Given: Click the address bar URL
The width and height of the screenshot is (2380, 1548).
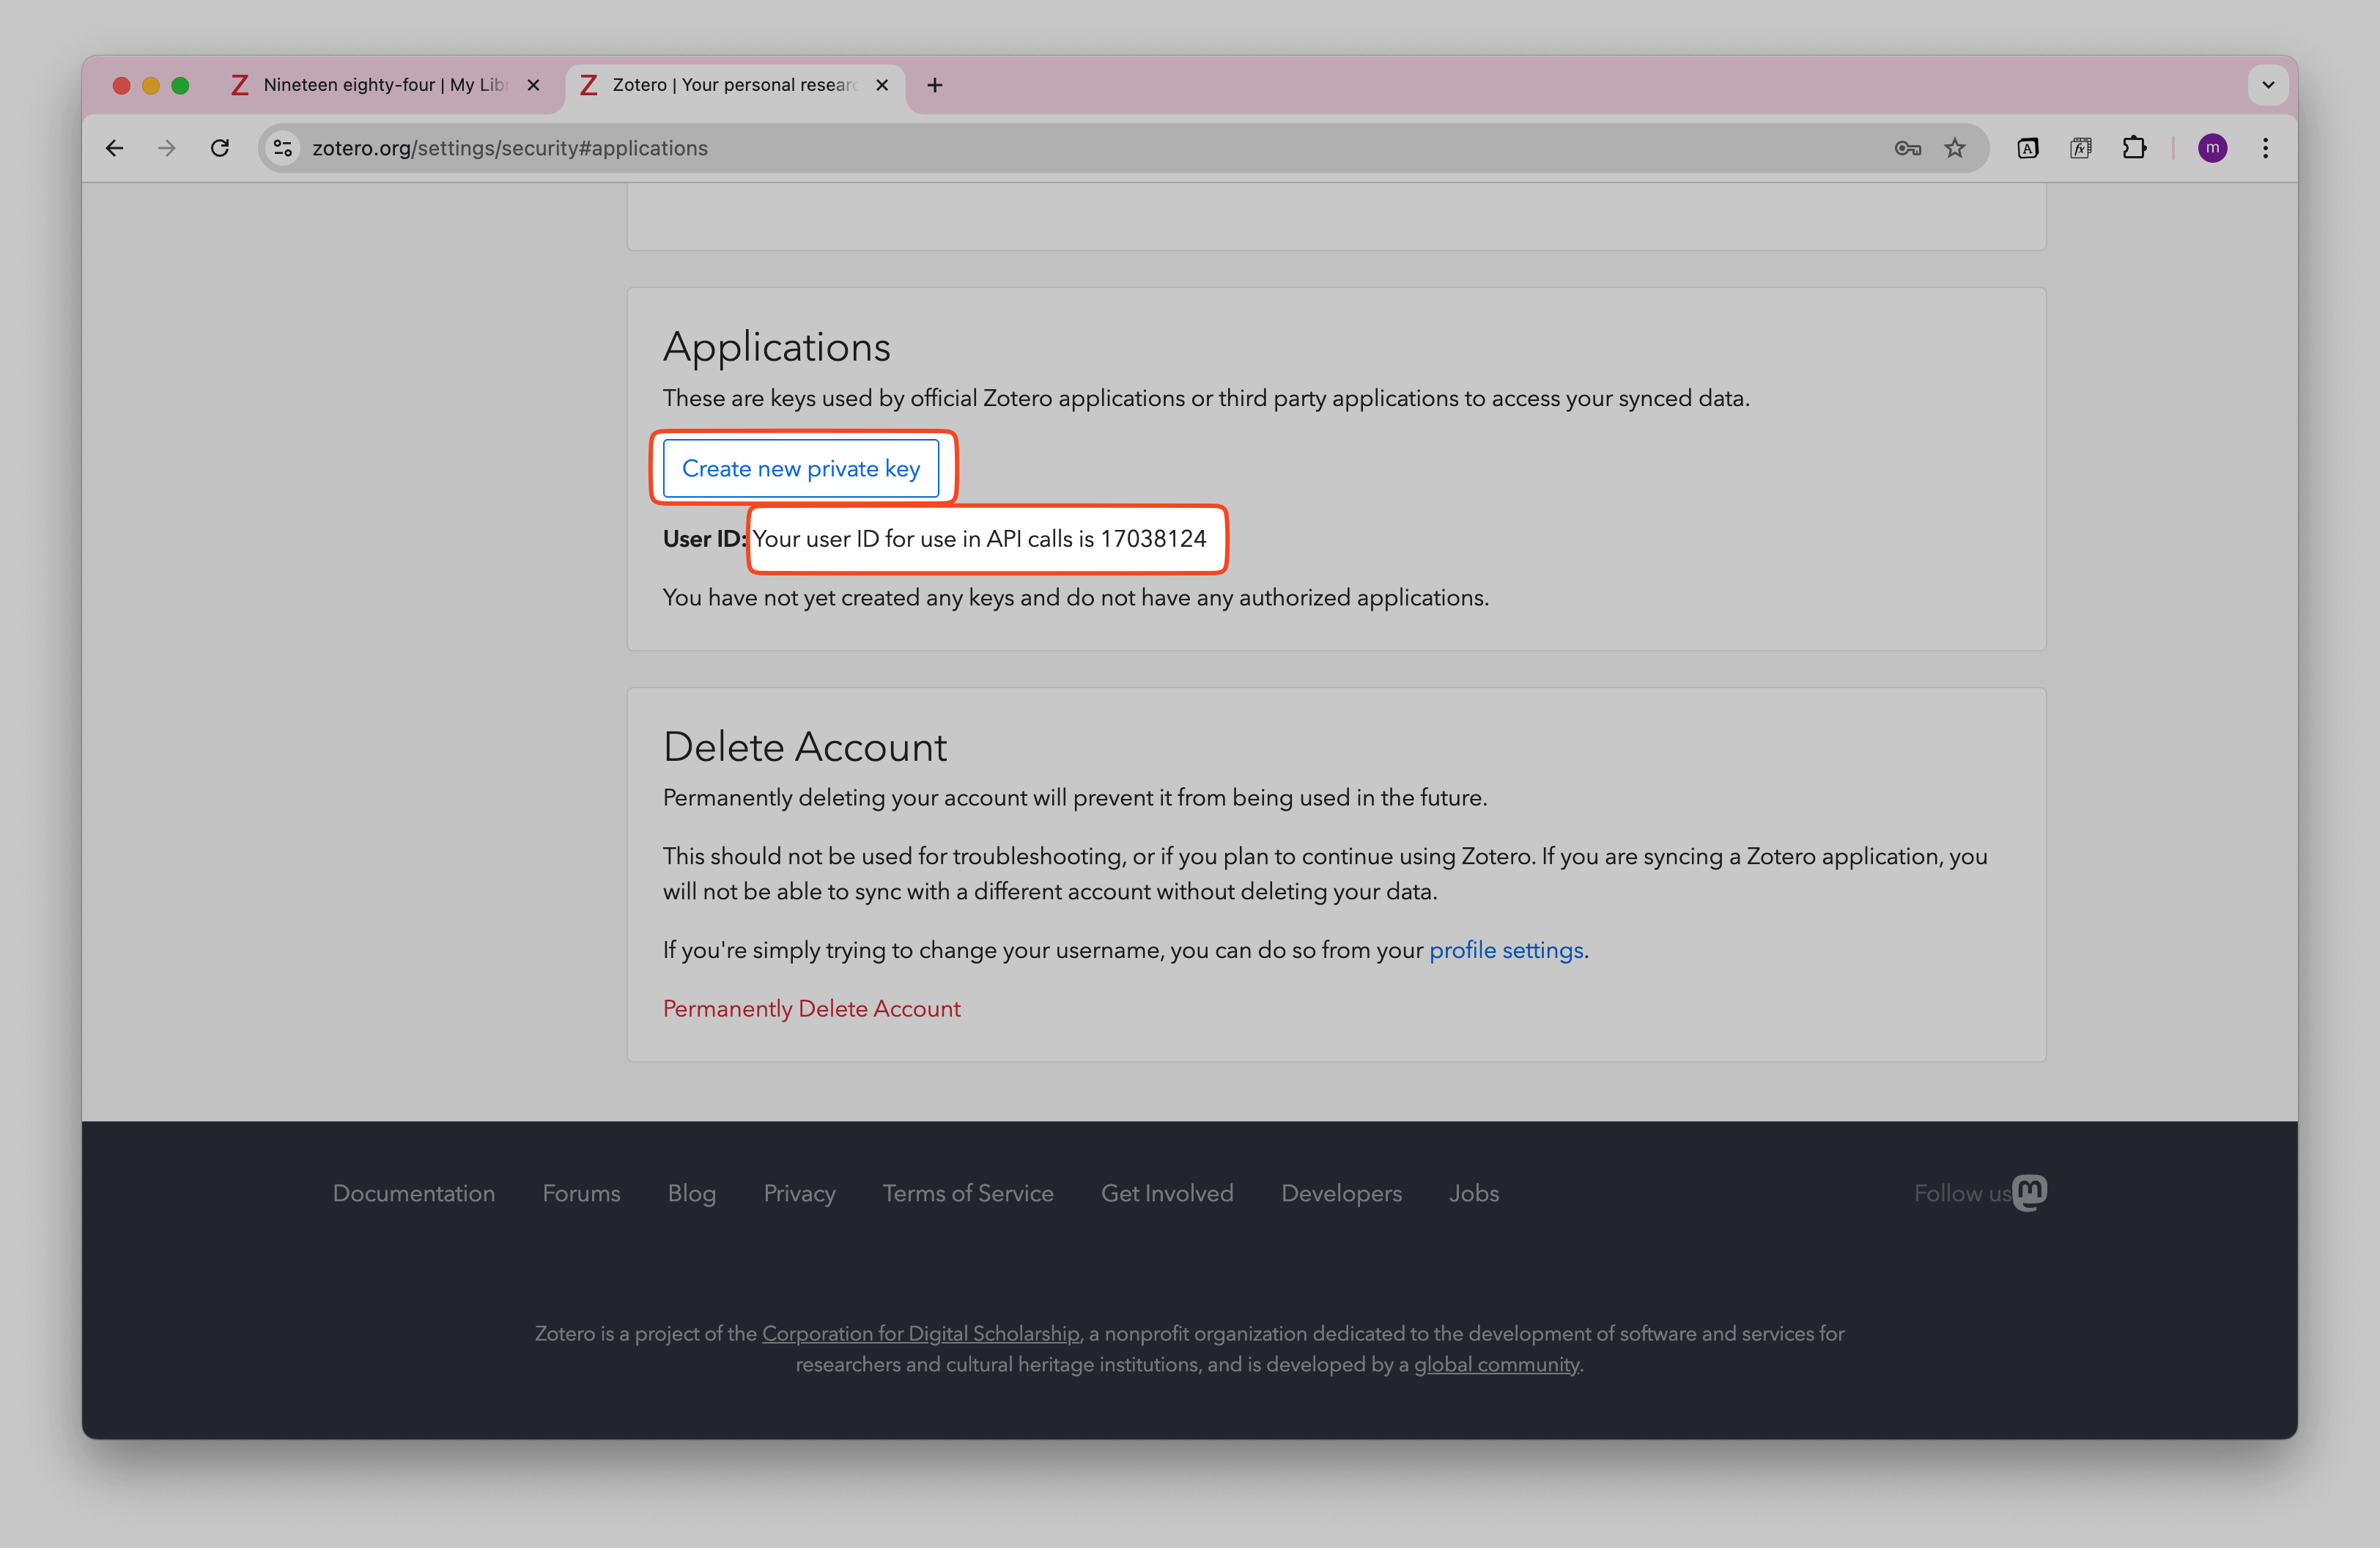Looking at the screenshot, I should (x=510, y=148).
